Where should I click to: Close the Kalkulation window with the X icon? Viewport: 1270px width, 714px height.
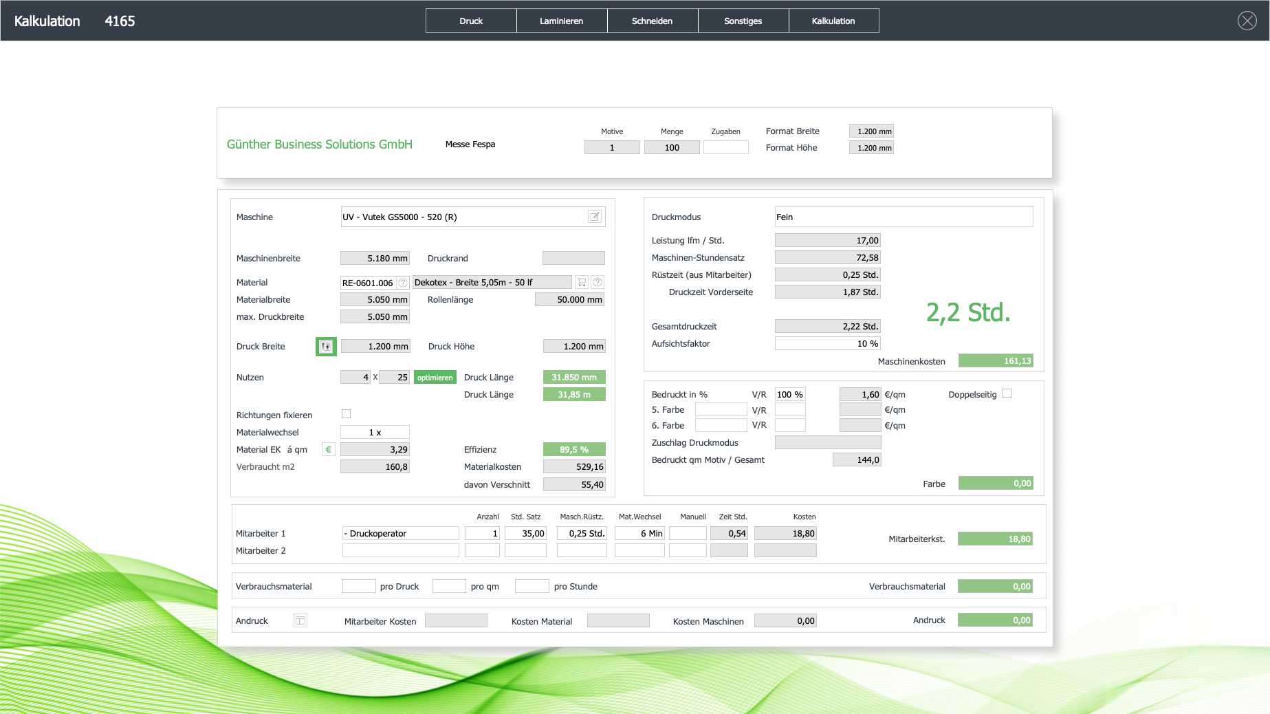tap(1247, 21)
